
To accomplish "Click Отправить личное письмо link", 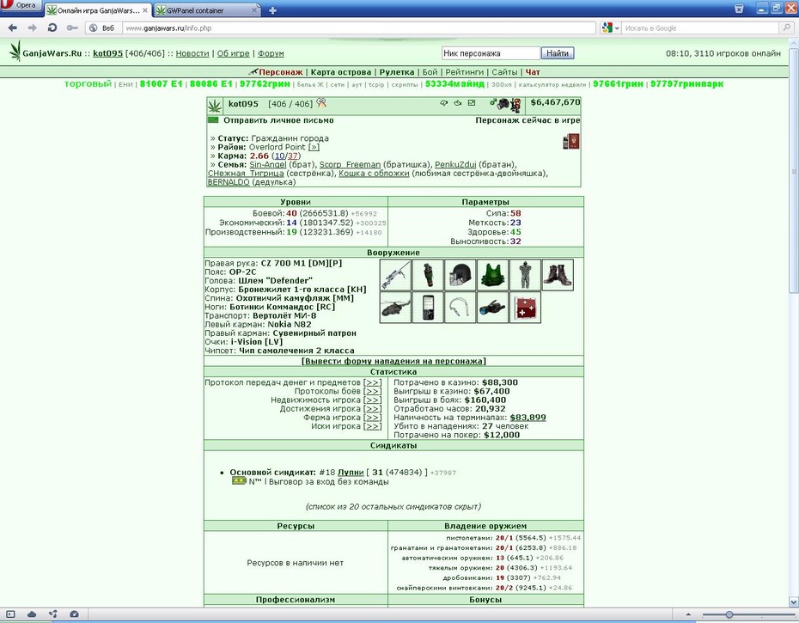I will click(x=278, y=120).
